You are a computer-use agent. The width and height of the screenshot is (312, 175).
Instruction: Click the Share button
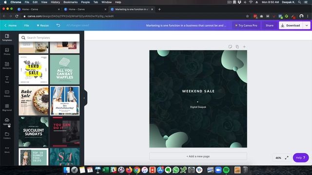pos(270,25)
